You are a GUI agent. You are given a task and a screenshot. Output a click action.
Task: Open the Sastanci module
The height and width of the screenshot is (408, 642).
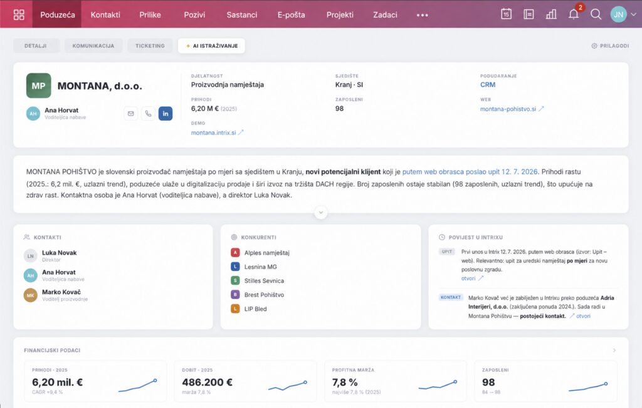(x=242, y=15)
